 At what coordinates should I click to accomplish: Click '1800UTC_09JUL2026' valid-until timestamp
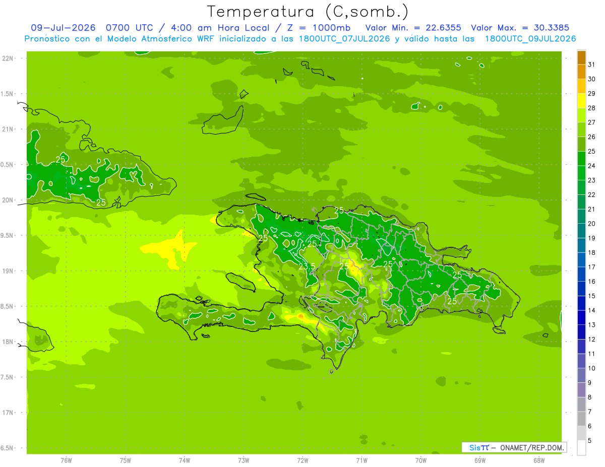pos(530,39)
